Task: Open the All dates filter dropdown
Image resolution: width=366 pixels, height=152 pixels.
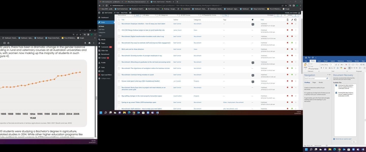Action: (149, 15)
